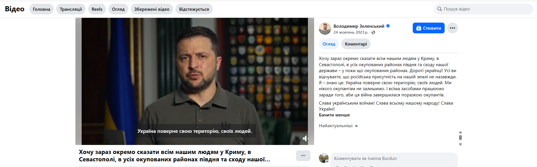Collapse the description with Бачити менше
Viewport: 537px width, 167px height.
pyautogui.click(x=334, y=115)
